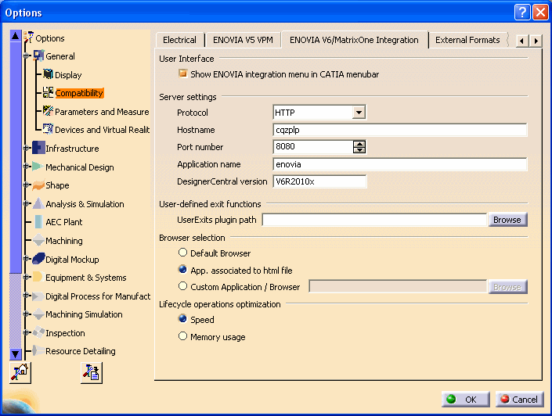Viewport: 552px width, 416px height.
Task: Click the General category icon
Action: [x=38, y=56]
